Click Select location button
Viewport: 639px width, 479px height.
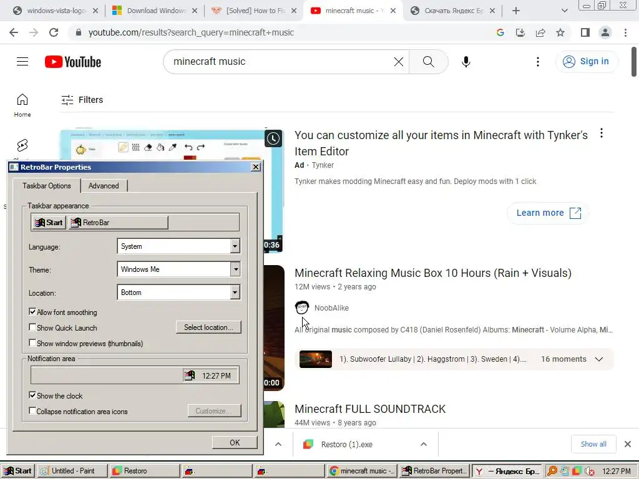pyautogui.click(x=208, y=327)
